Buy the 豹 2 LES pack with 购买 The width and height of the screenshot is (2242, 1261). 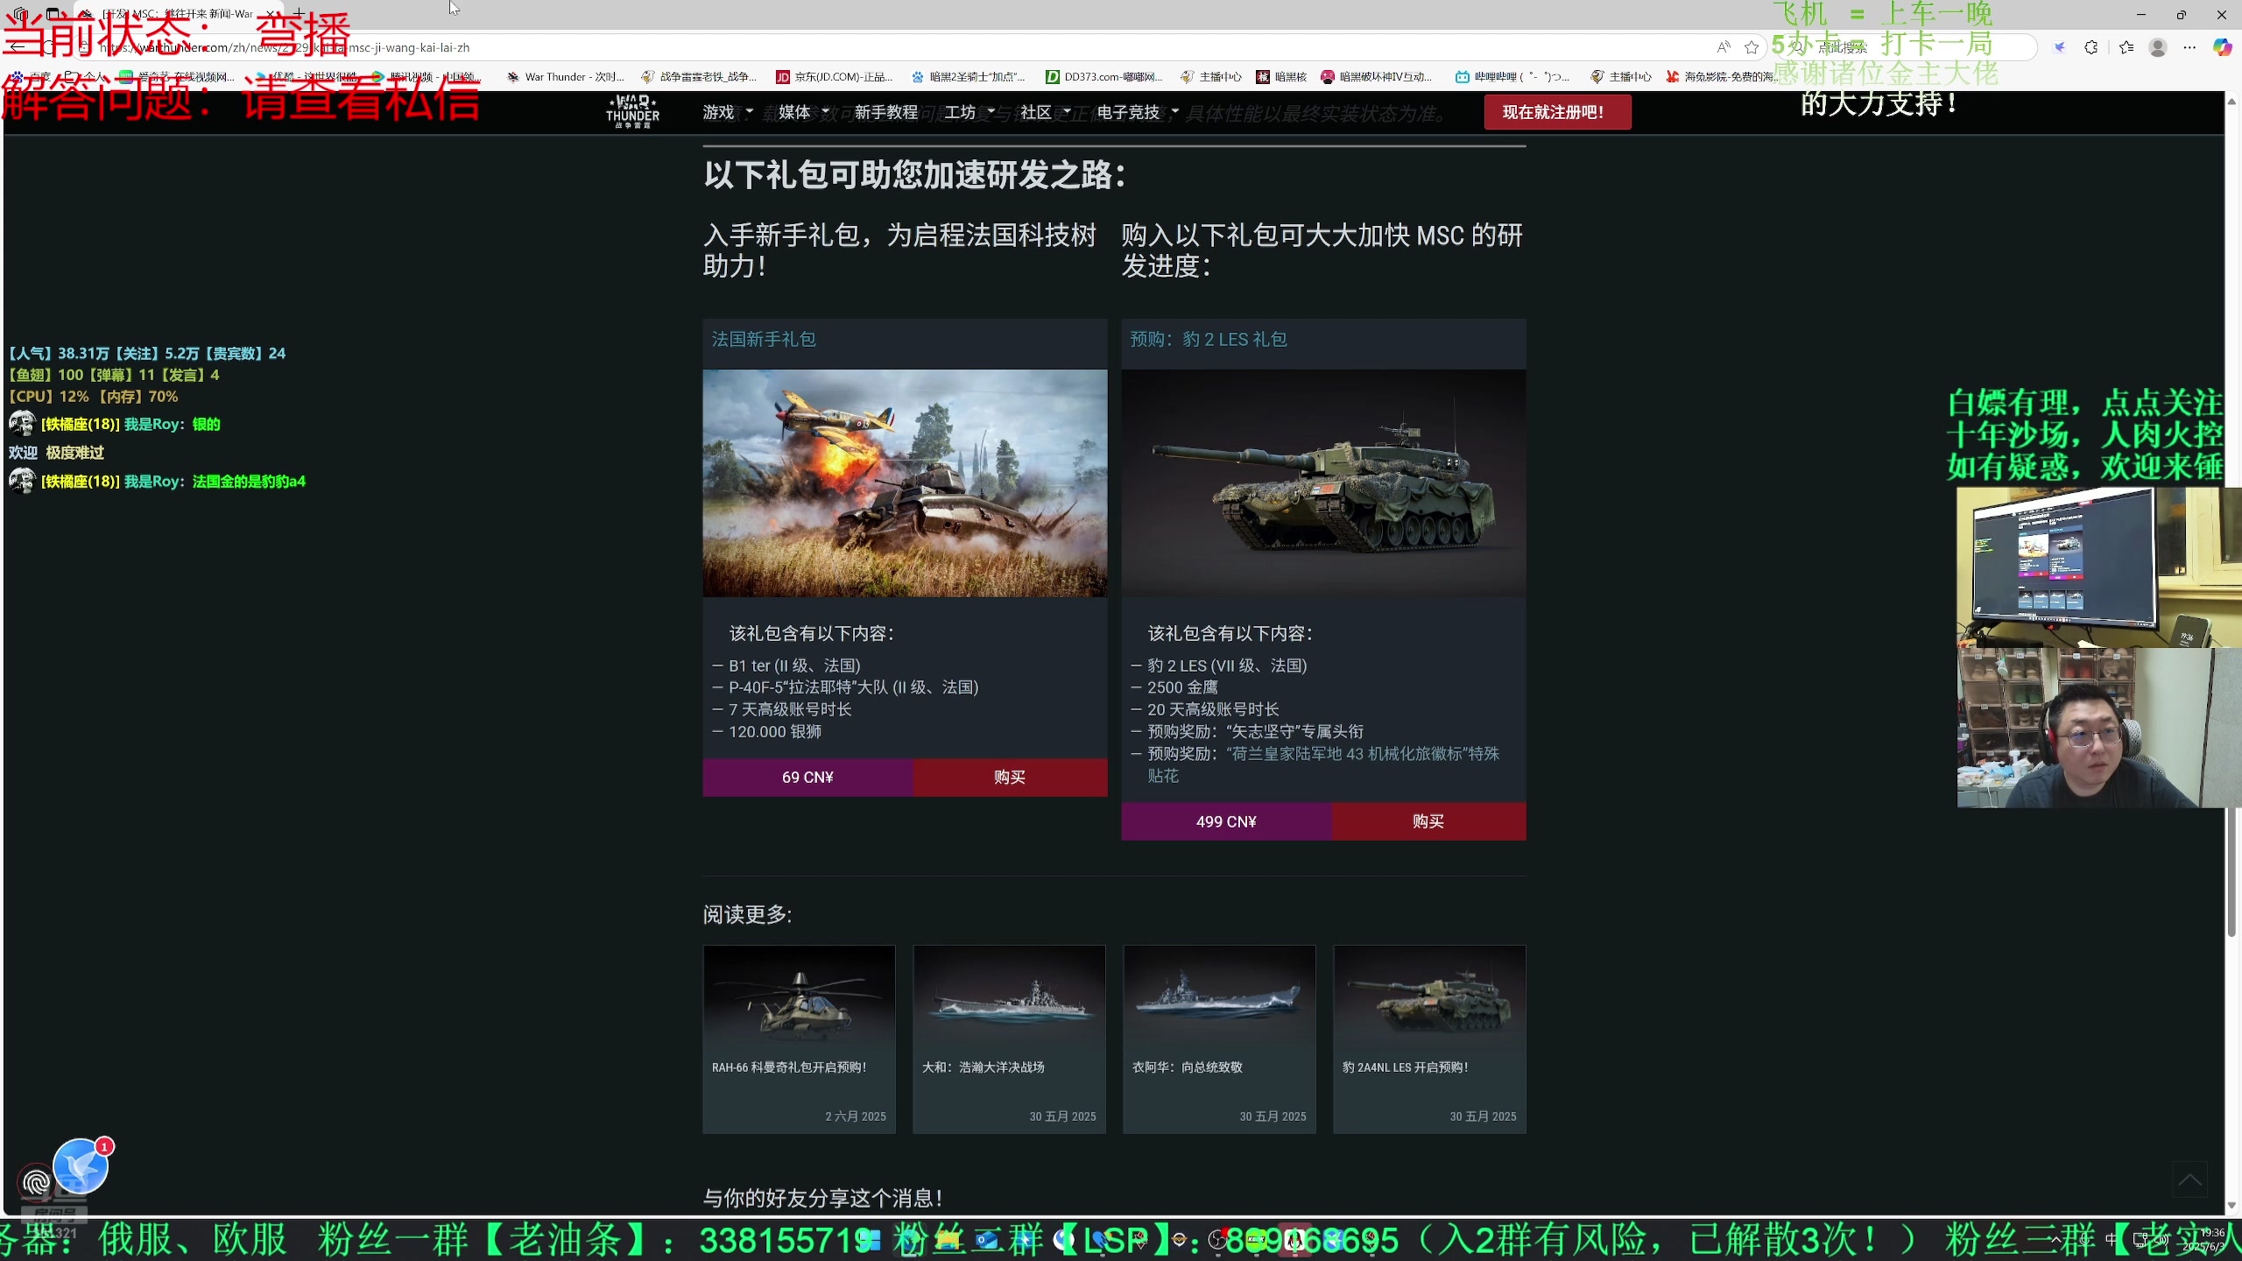tap(1428, 821)
